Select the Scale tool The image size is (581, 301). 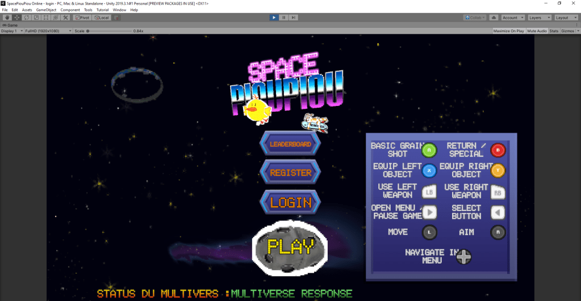coord(36,18)
